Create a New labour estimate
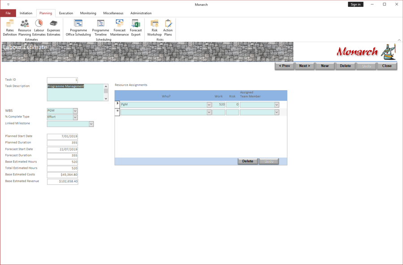This screenshot has height=265, width=403. tap(325, 66)
